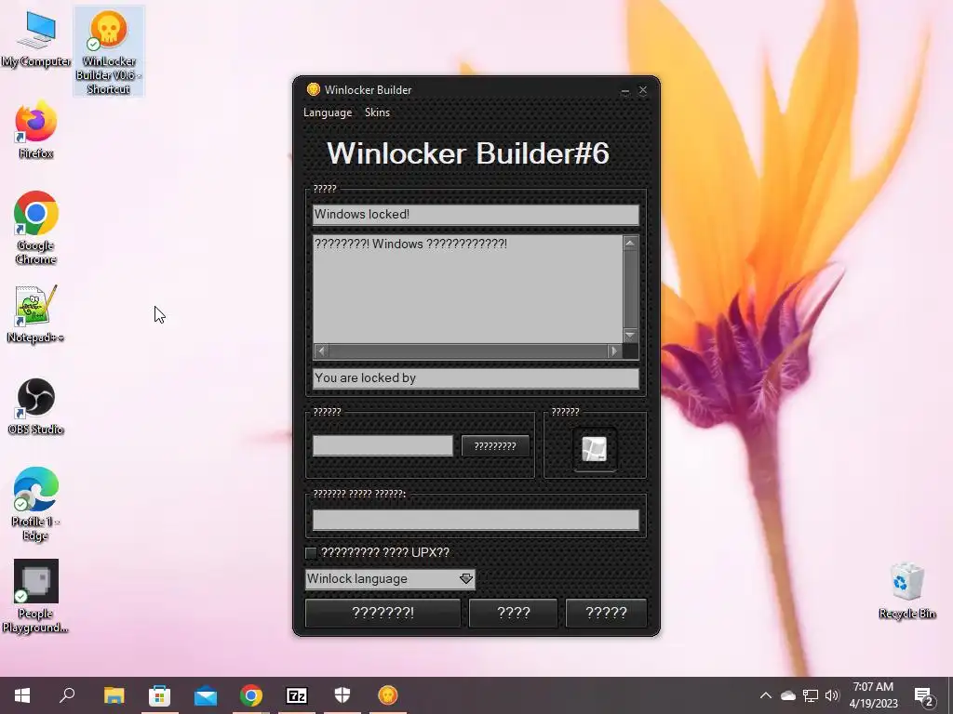Image resolution: width=953 pixels, height=714 pixels.
Task: Switch to Winlocker Builder skull taskbar icon
Action: pyautogui.click(x=388, y=695)
